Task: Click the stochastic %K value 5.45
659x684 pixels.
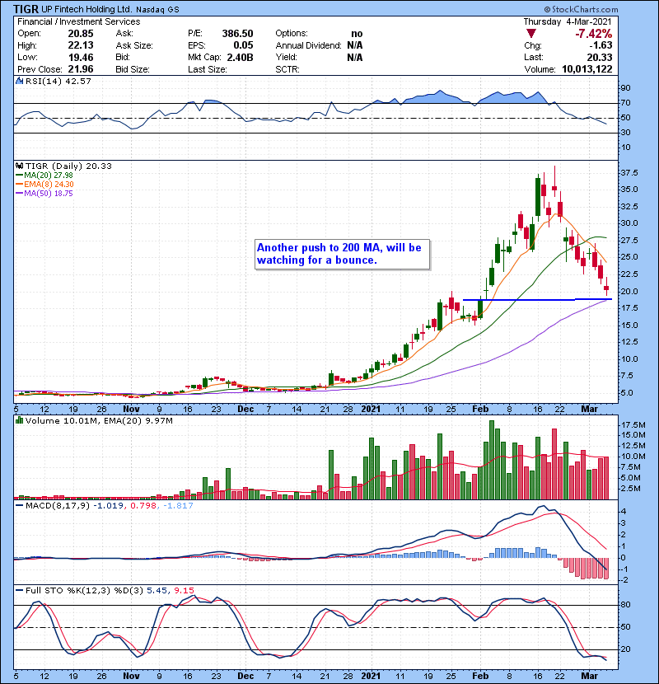Action: pos(157,591)
